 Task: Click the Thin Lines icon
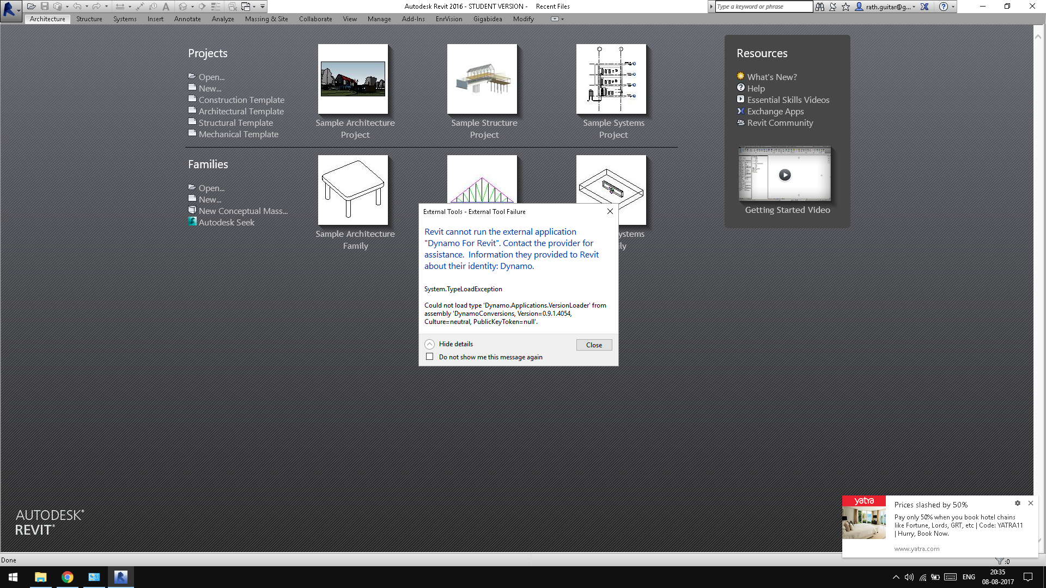tap(216, 7)
